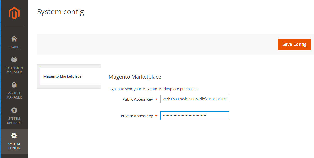The image size is (314, 158).
Task: Click the Home house icon
Action: pos(14,39)
